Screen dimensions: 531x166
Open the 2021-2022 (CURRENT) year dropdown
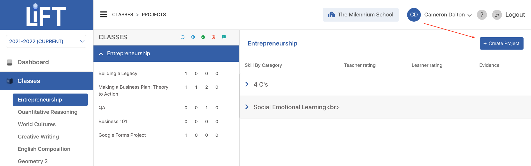[x=46, y=41]
